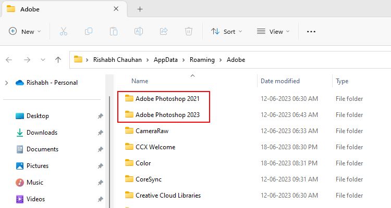
Task: Click the Share icon in toolbar
Action: [x=164, y=32]
